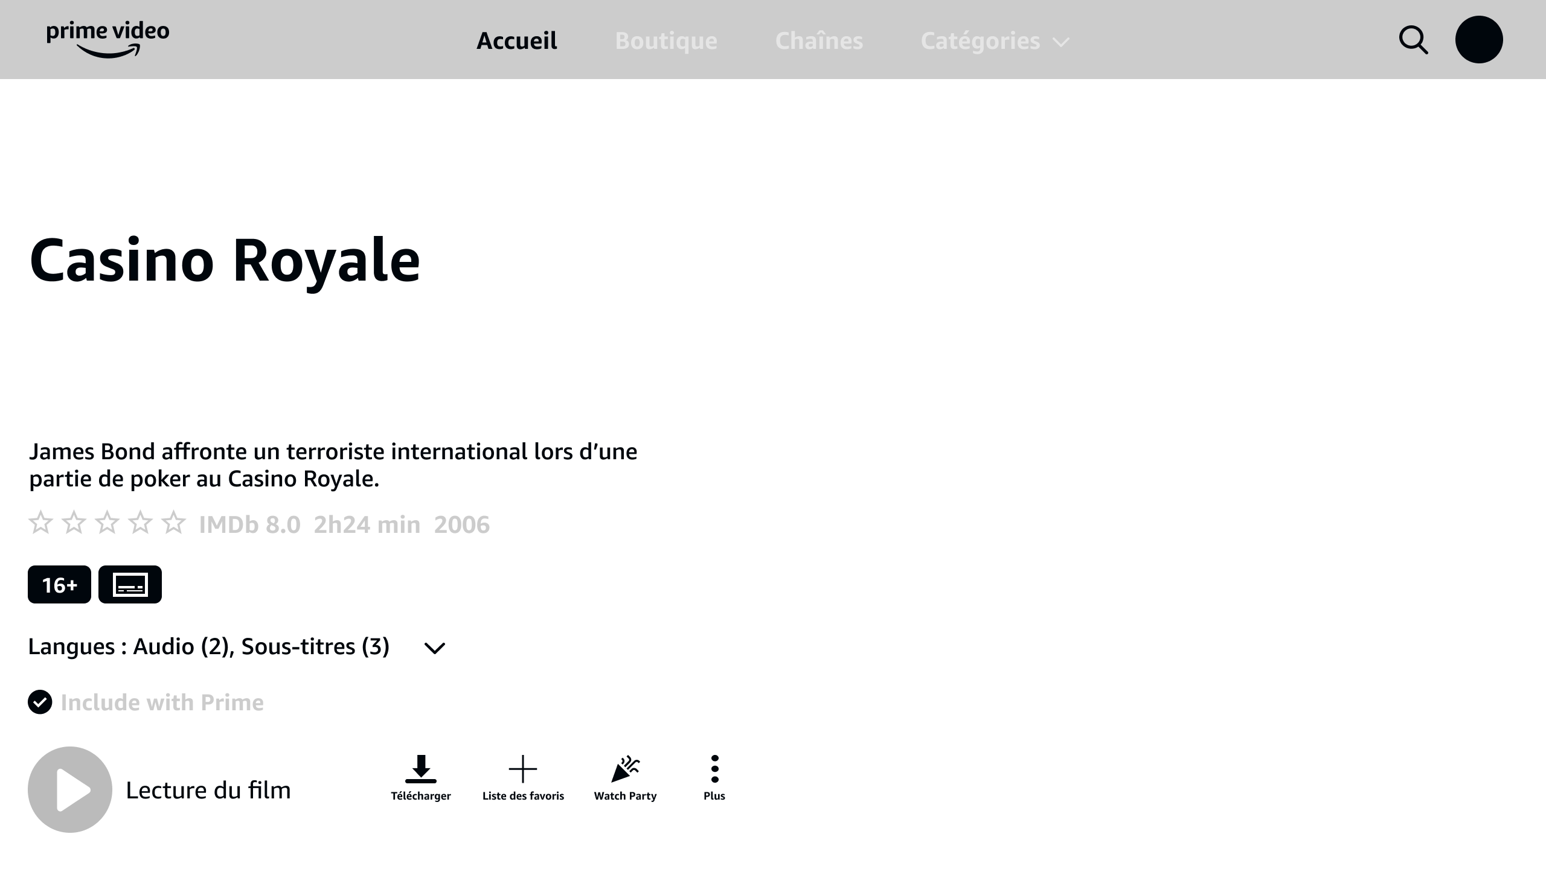The image size is (1546, 869).
Task: Click the 2006 release year
Action: coord(462,524)
